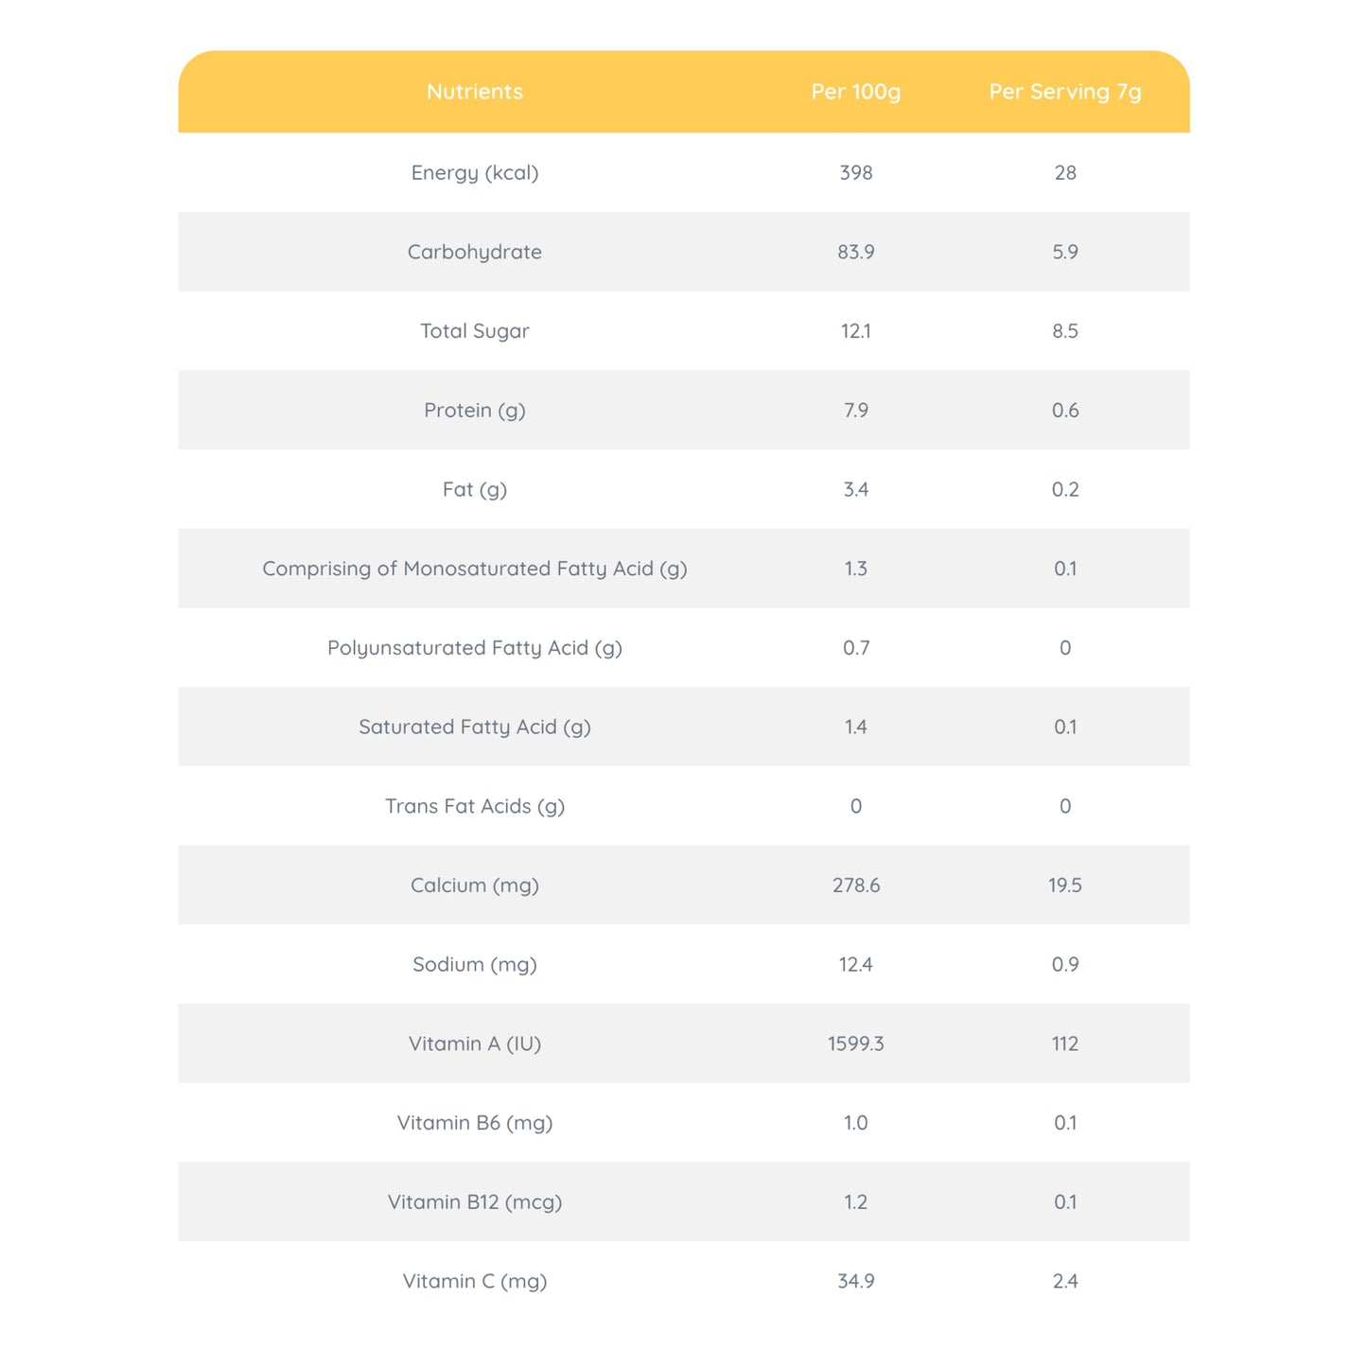Click the Nutrients column header
The width and height of the screenshot is (1367, 1367).
(474, 92)
